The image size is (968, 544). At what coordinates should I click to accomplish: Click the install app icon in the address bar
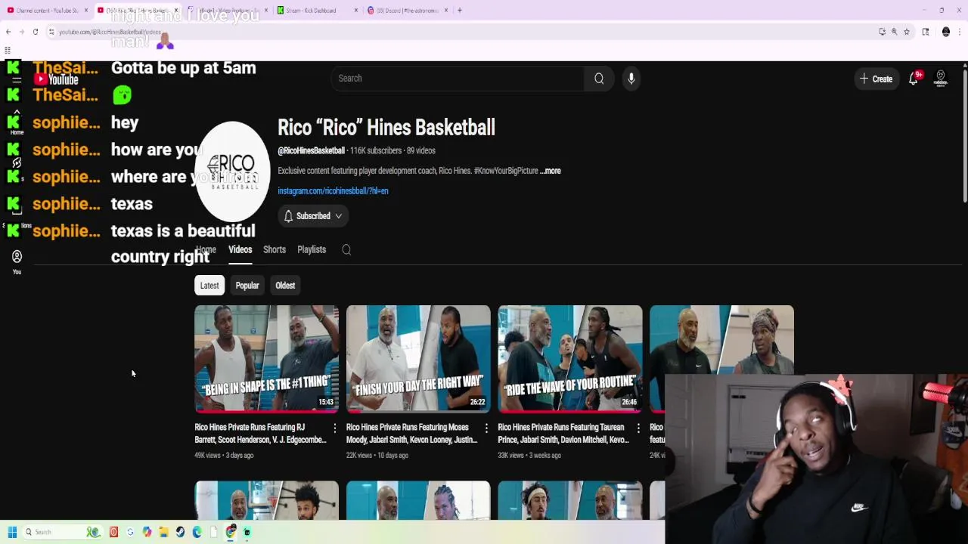pos(883,32)
